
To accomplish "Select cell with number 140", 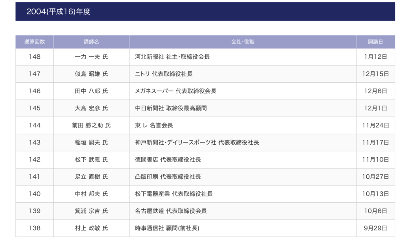I will pos(35,194).
